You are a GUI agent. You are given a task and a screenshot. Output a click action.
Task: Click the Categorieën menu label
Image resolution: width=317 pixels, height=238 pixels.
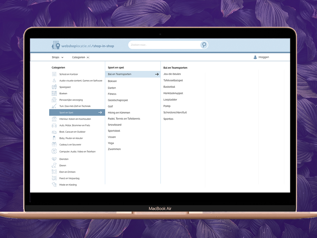[79, 57]
